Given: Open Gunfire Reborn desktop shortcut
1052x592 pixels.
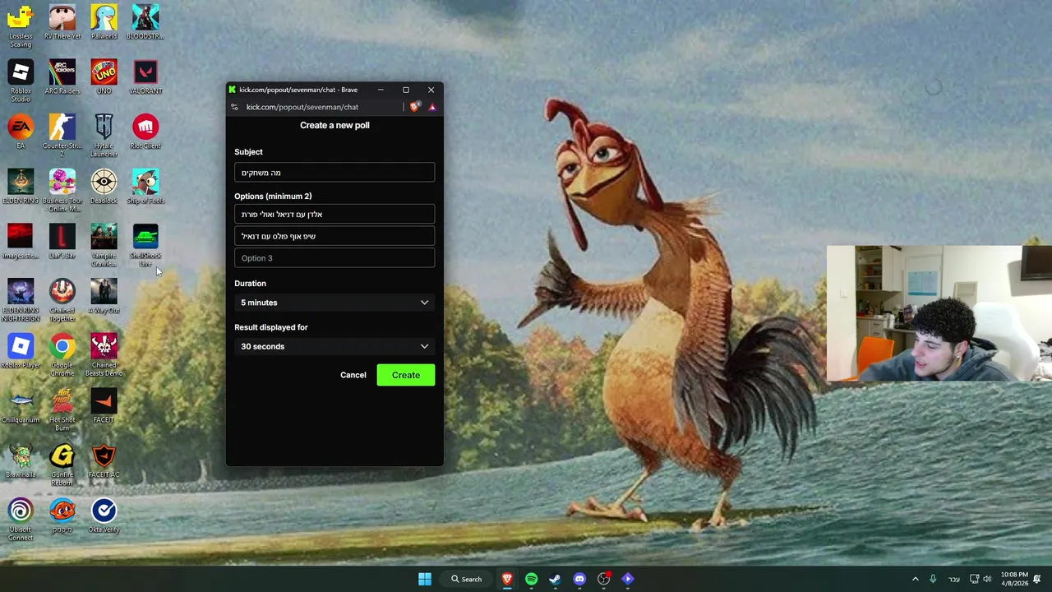Looking at the screenshot, I should [62, 465].
